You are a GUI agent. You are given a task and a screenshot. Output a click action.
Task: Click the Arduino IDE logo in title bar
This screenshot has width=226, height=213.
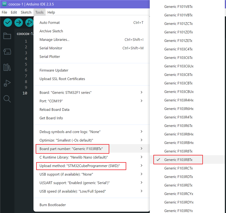click(4, 4)
